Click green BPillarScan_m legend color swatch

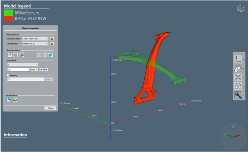pyautogui.click(x=9, y=13)
